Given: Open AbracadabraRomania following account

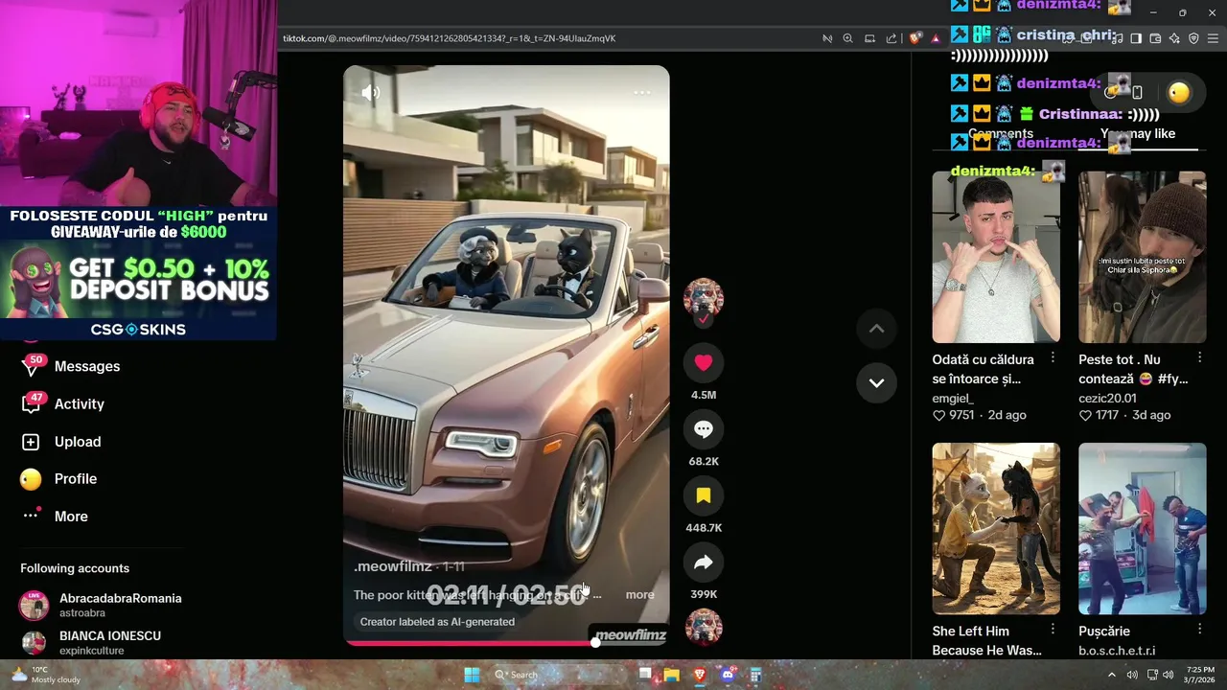Looking at the screenshot, I should (101, 606).
